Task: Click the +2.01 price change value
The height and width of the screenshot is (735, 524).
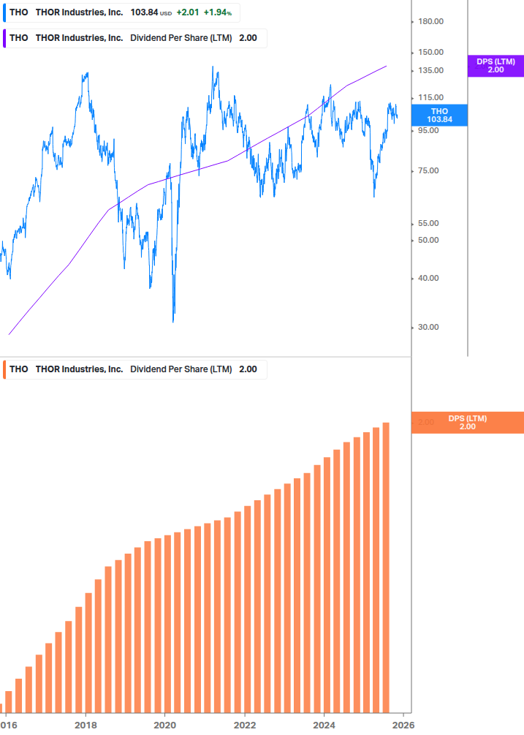Action: [x=188, y=12]
